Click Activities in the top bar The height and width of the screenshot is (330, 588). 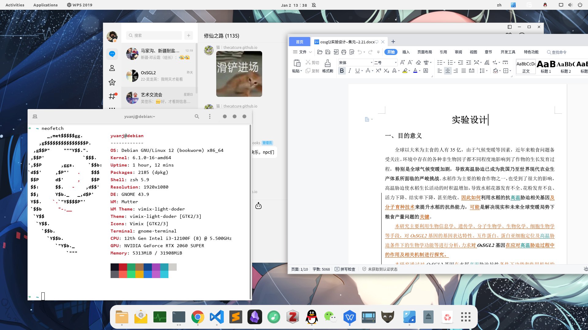point(15,5)
